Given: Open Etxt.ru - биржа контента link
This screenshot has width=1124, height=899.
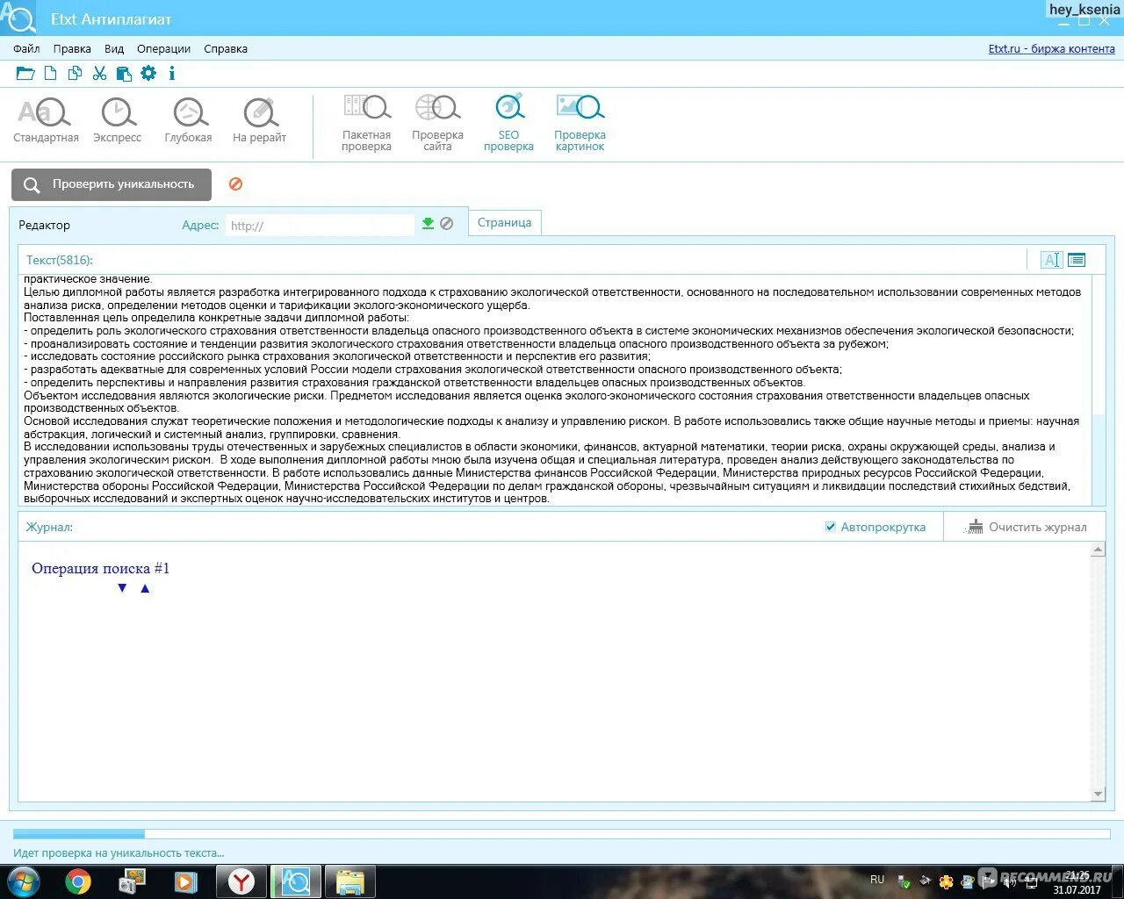Looking at the screenshot, I should click(x=1052, y=49).
